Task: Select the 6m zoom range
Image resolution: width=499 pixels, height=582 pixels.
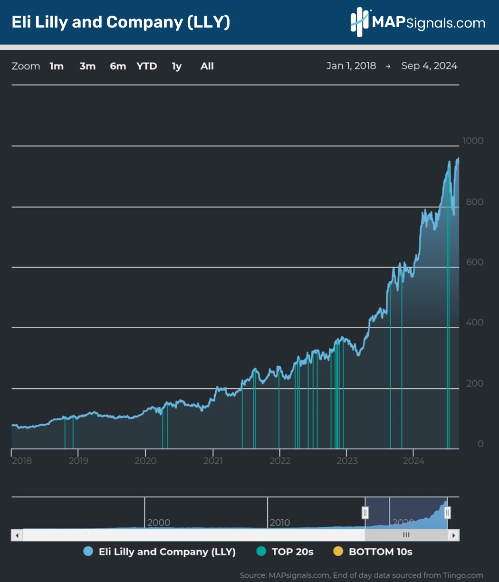Action: click(118, 66)
